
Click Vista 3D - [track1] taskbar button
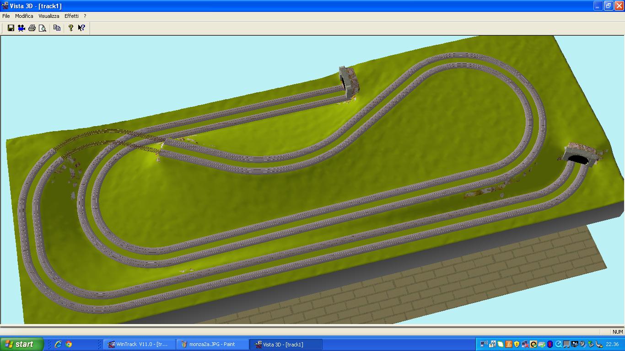pyautogui.click(x=286, y=344)
